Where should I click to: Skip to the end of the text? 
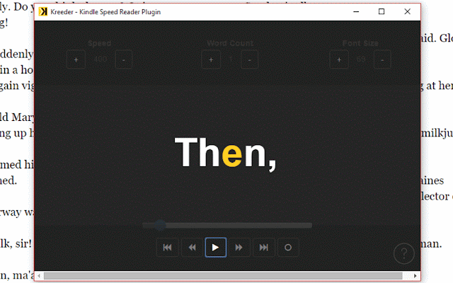263,247
